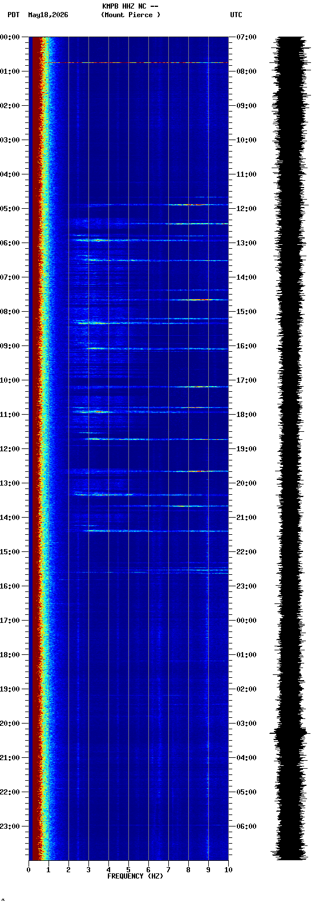Click the 'UTC' timezone label

point(236,15)
